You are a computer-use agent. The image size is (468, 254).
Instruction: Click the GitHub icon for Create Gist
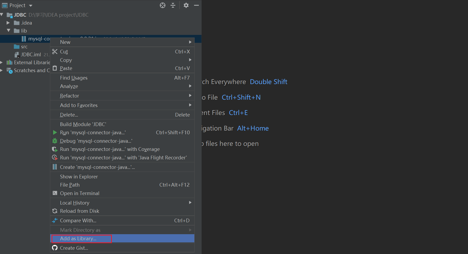(55, 248)
